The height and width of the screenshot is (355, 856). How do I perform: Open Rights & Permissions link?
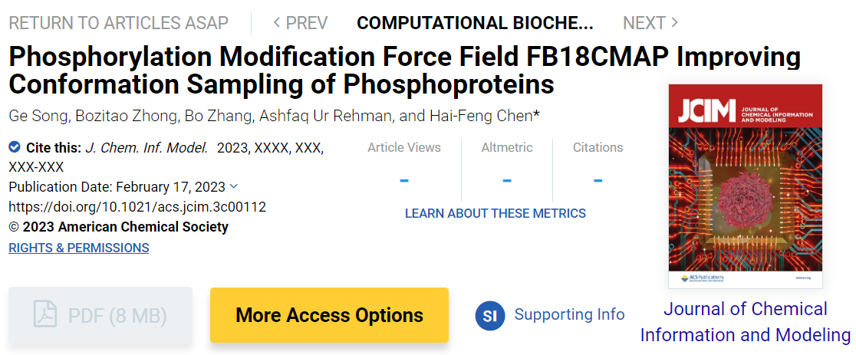point(79,248)
